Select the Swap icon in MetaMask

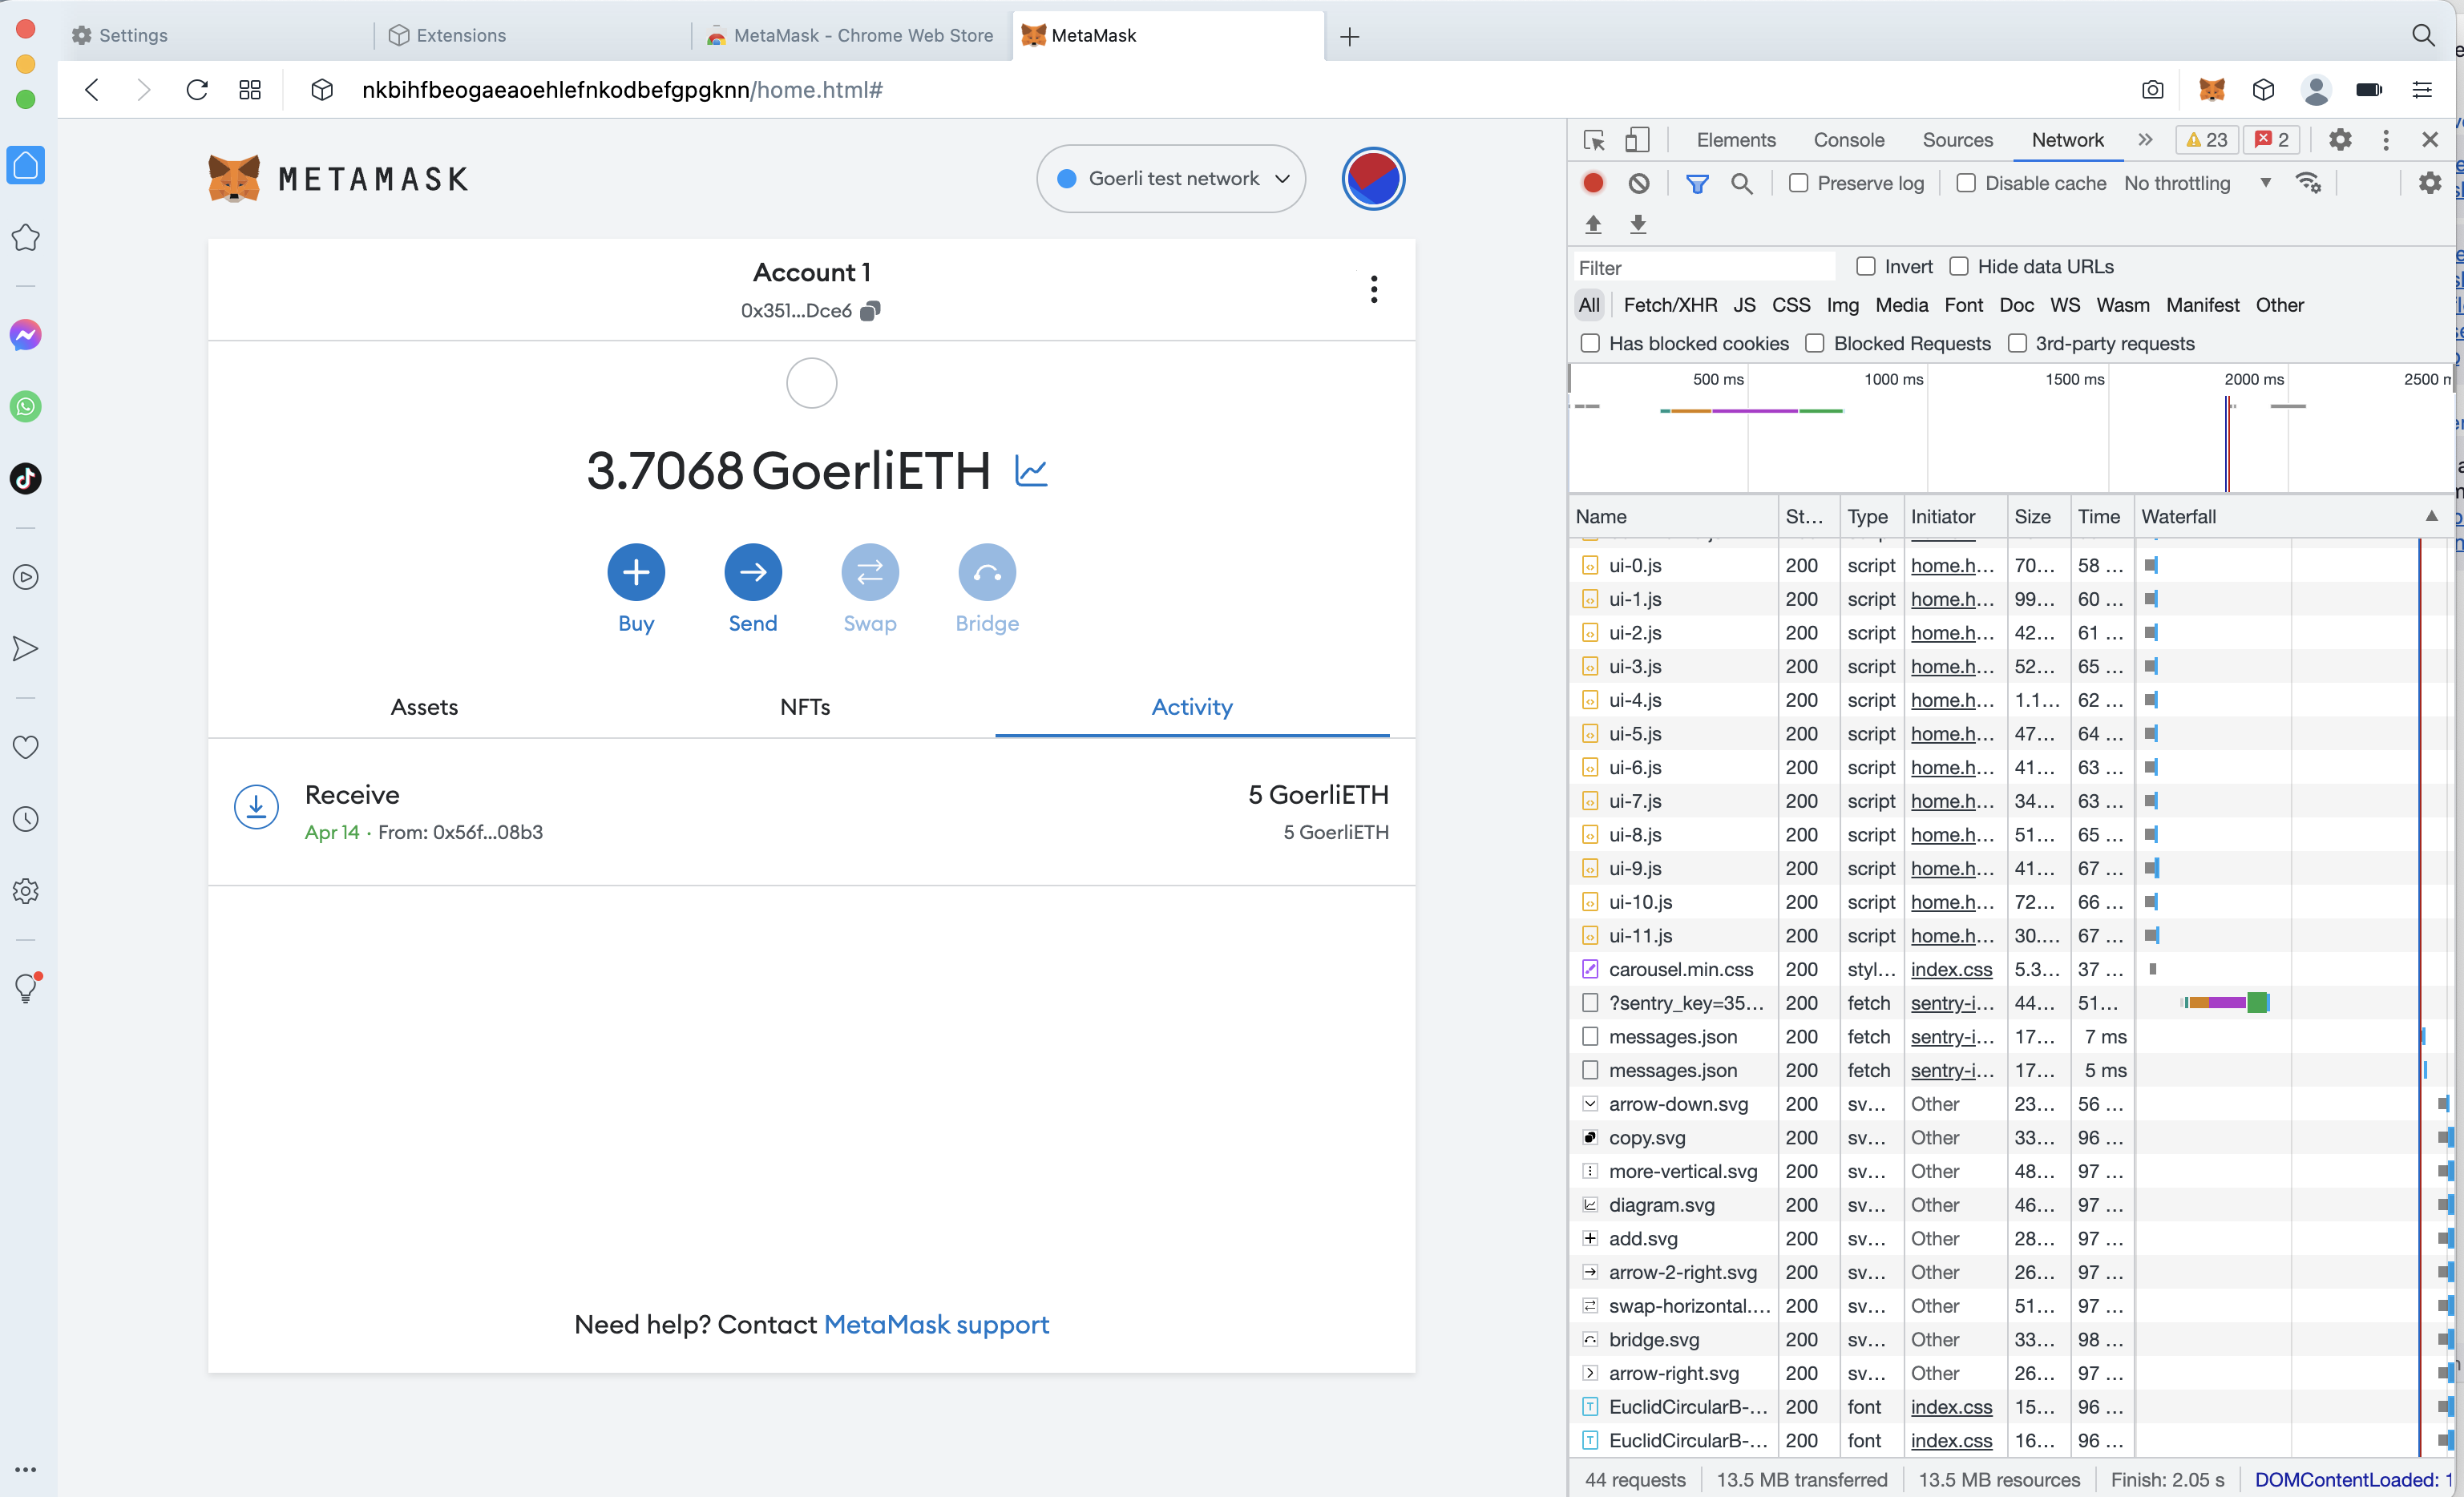870,572
